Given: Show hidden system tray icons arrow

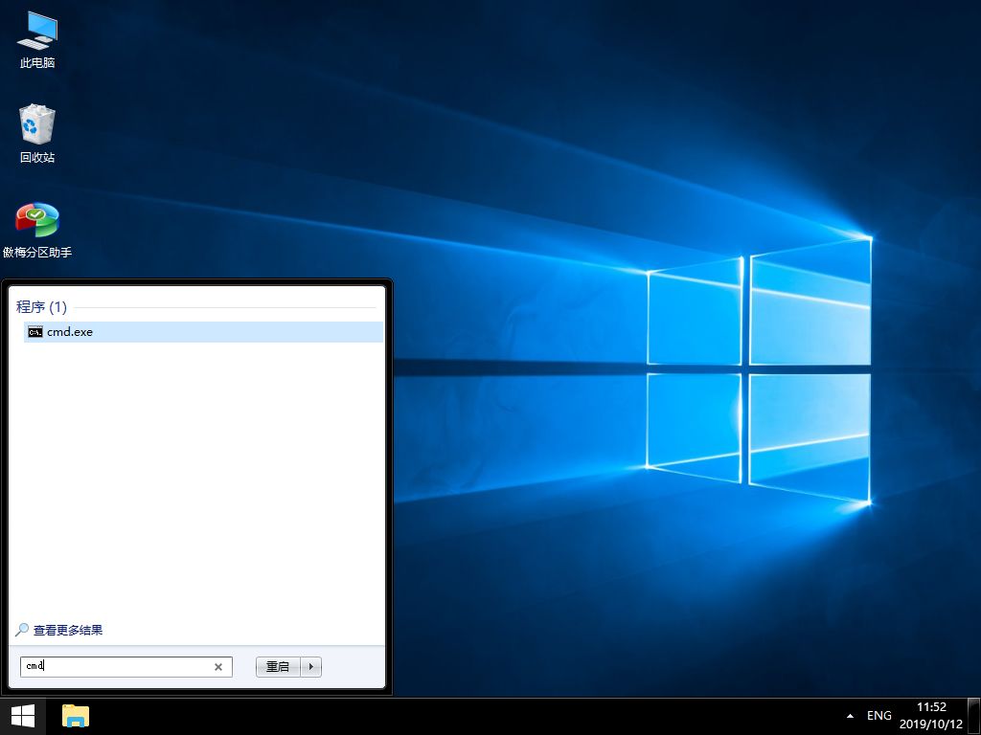Looking at the screenshot, I should tap(850, 716).
